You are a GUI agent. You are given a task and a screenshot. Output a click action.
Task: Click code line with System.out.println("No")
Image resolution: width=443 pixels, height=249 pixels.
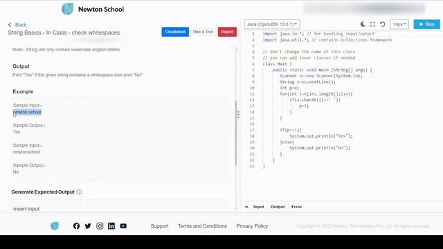click(320, 147)
